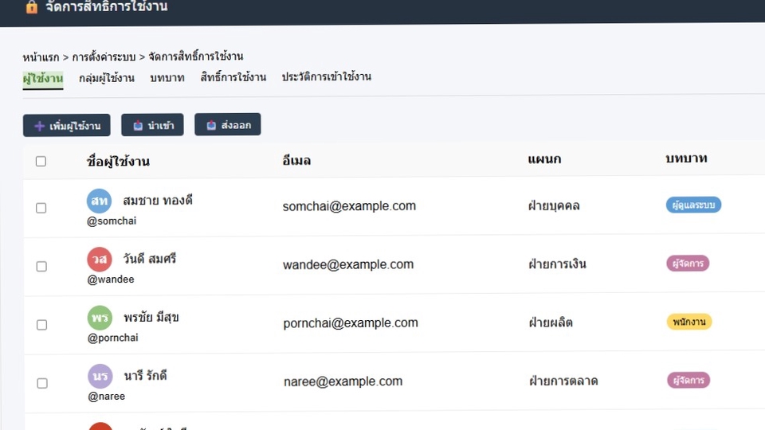Check the box for naree row

[42, 383]
